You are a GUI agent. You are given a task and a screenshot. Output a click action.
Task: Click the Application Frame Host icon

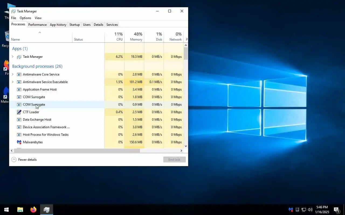[x=19, y=89]
